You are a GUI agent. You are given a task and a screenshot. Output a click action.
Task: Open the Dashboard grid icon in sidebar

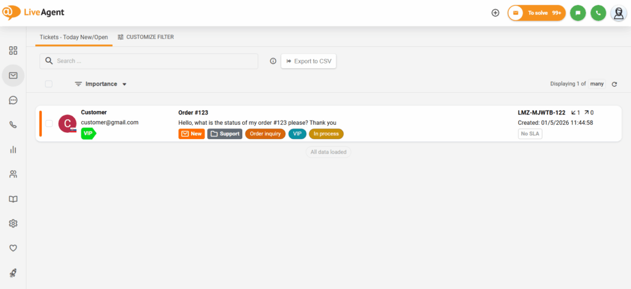[x=13, y=50]
